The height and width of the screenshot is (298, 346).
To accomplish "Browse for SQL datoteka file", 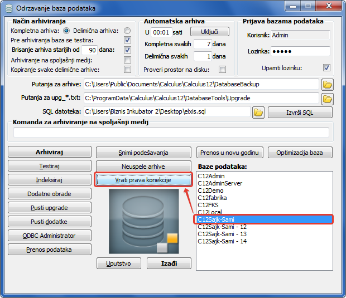I will pos(258,113).
